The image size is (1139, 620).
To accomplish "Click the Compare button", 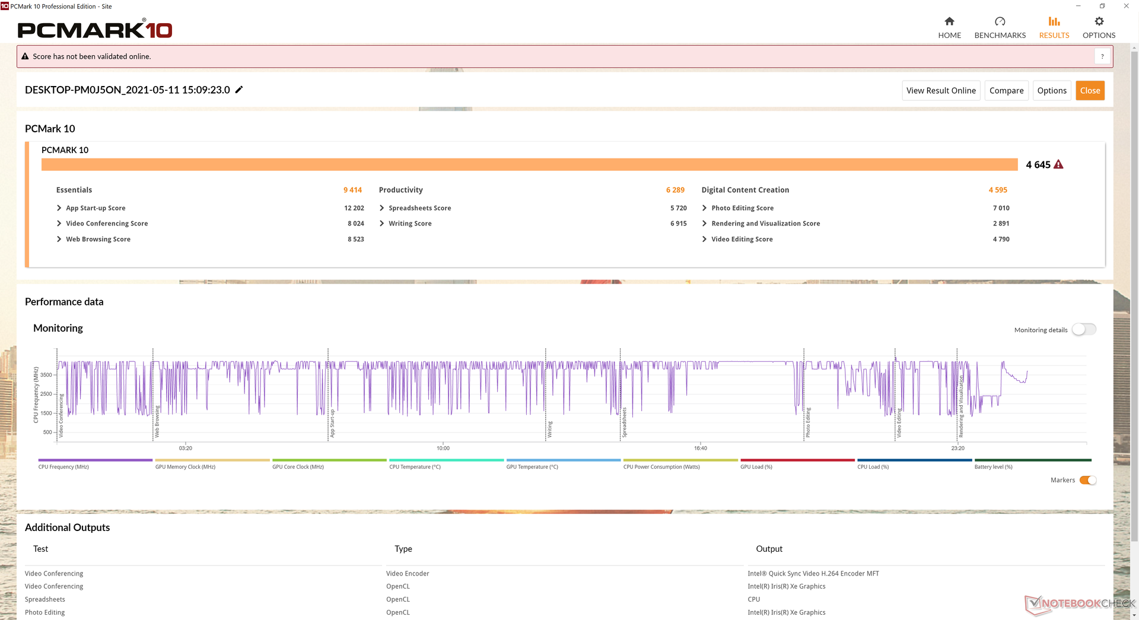I will (1006, 90).
